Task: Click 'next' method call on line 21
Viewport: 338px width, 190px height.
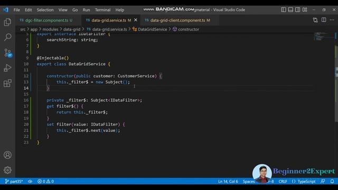Action: tap(96, 130)
